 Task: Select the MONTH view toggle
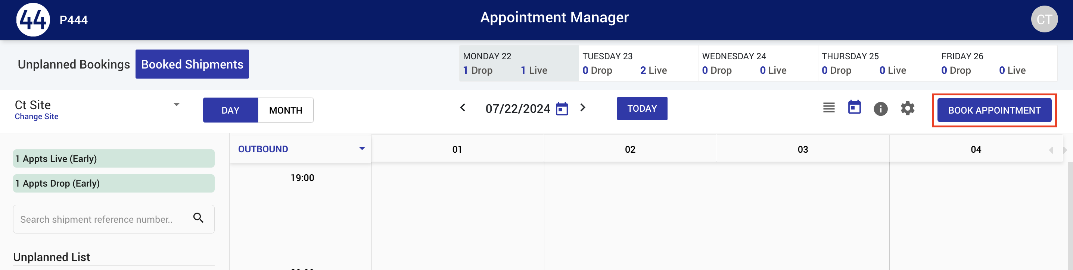pyautogui.click(x=286, y=110)
